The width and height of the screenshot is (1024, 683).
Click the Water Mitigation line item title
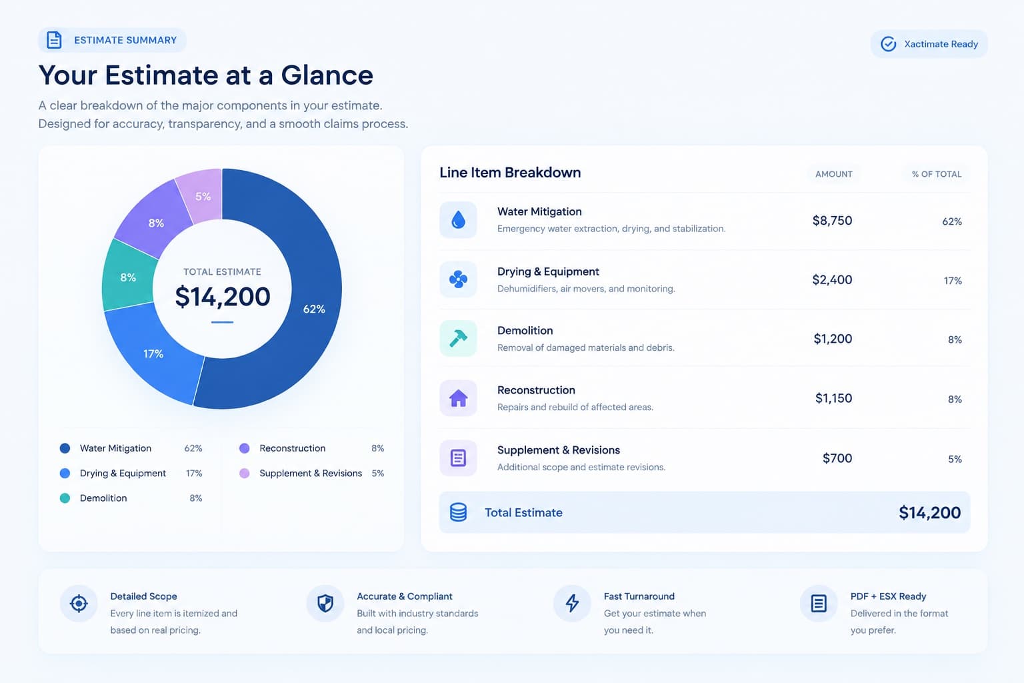click(539, 211)
